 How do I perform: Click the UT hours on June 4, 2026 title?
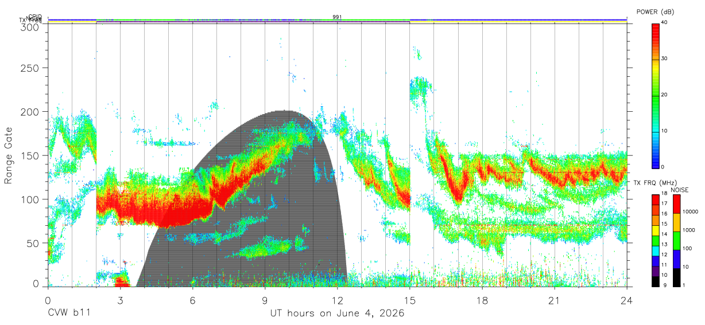tap(337, 314)
